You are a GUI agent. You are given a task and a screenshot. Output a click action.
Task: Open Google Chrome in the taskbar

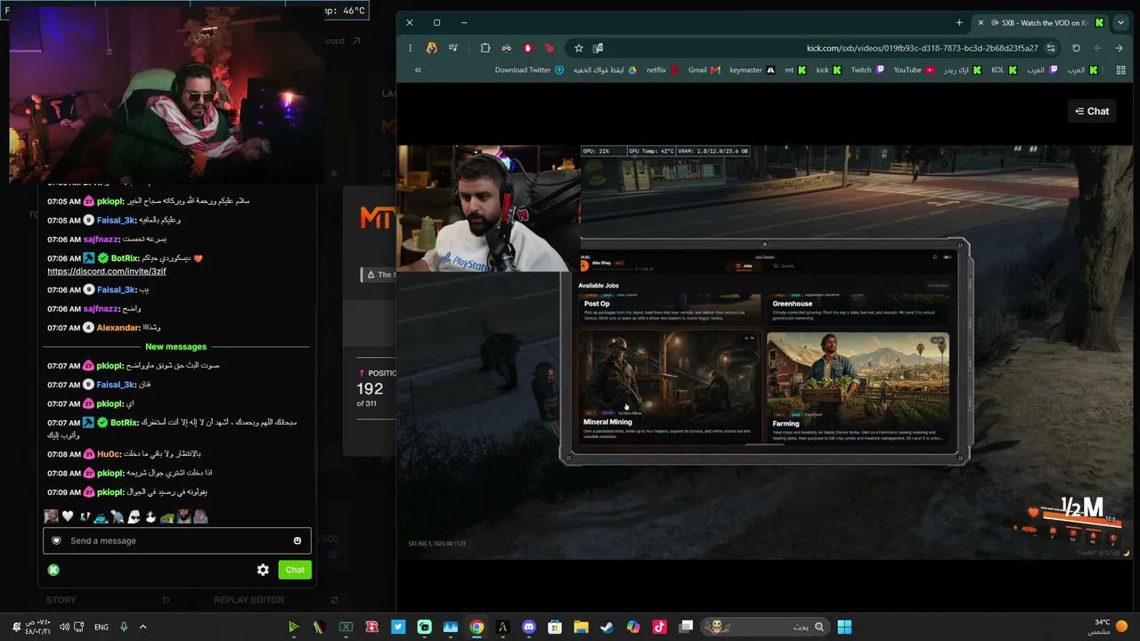[x=476, y=627]
